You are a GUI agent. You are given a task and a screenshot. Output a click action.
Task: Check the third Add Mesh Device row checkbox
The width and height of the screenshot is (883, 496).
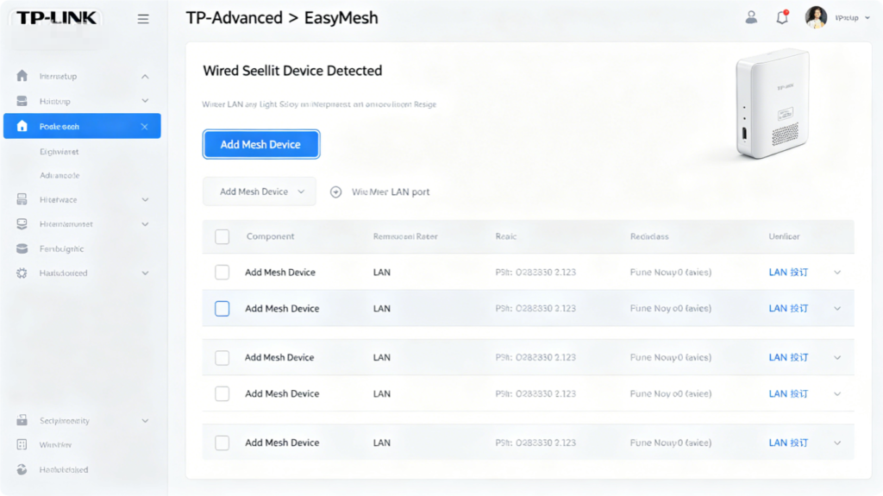tap(222, 357)
